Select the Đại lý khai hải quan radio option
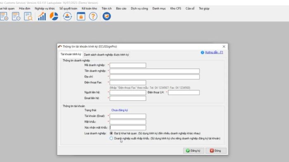Screen dimensions: 289x162 click(111, 133)
